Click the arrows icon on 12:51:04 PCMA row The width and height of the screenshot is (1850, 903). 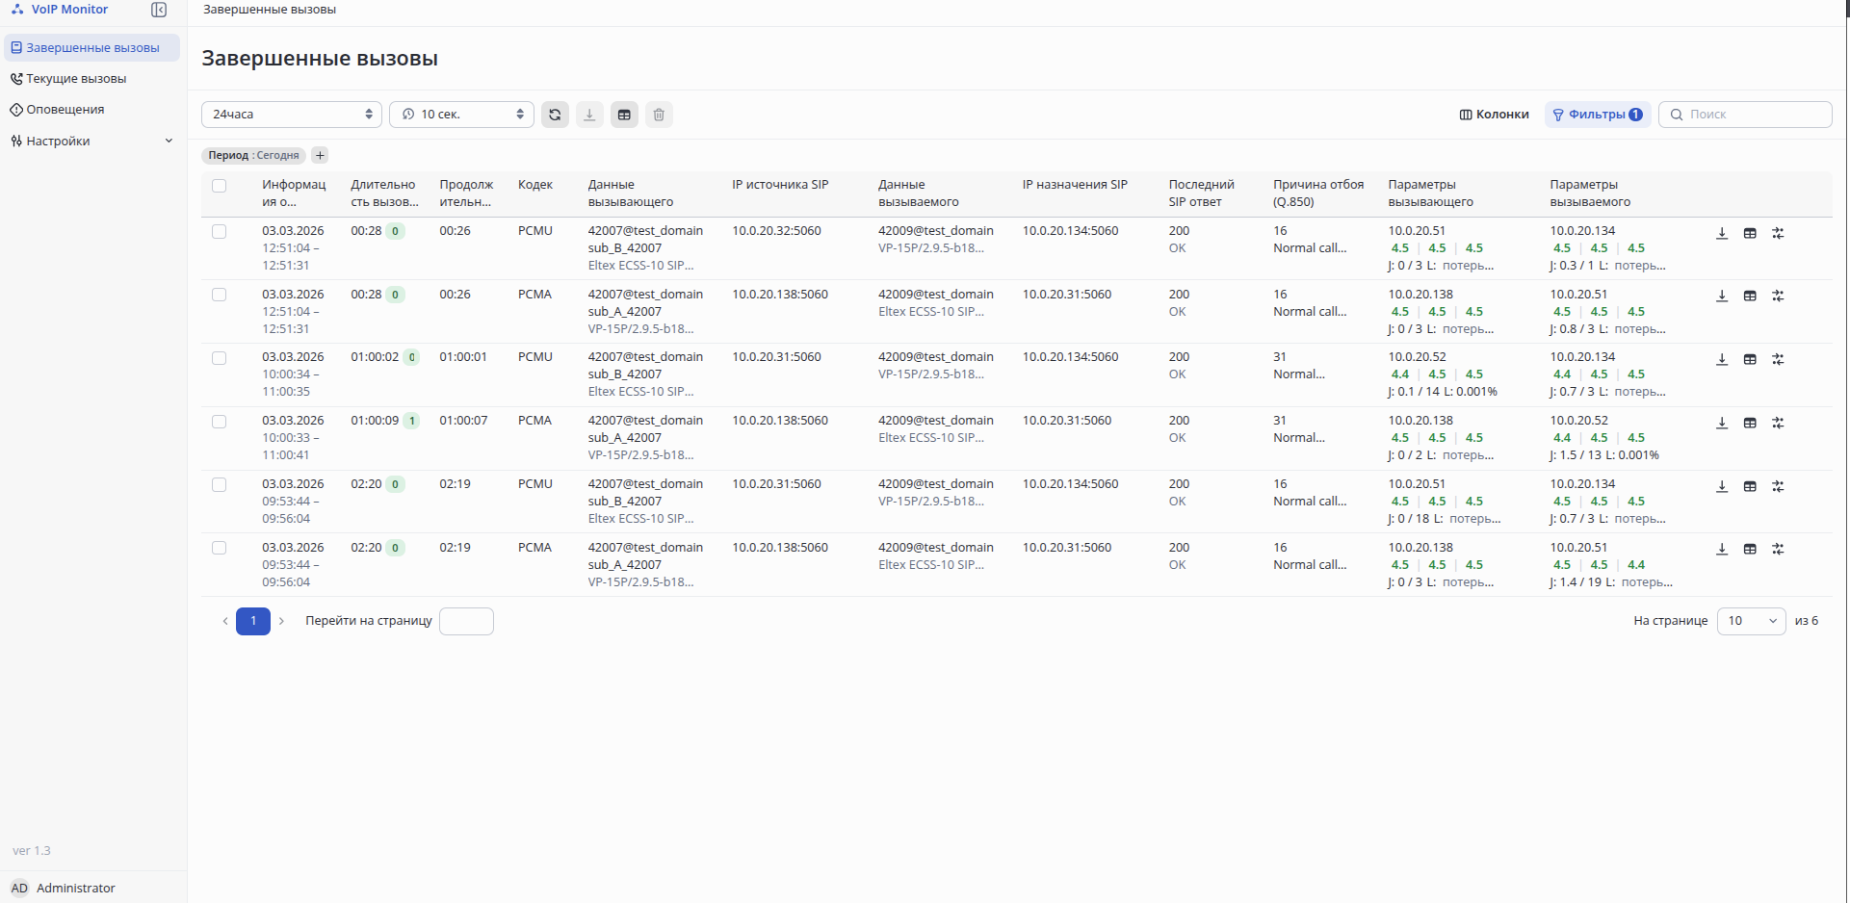coord(1778,296)
